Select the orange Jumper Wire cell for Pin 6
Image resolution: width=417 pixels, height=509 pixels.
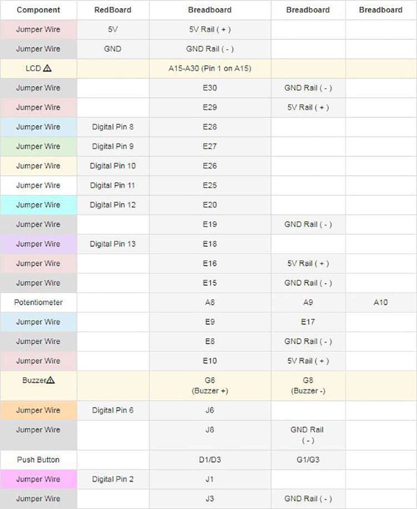pos(38,411)
